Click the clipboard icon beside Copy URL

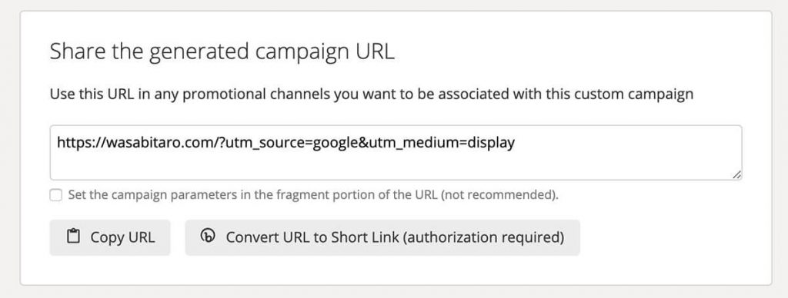73,237
